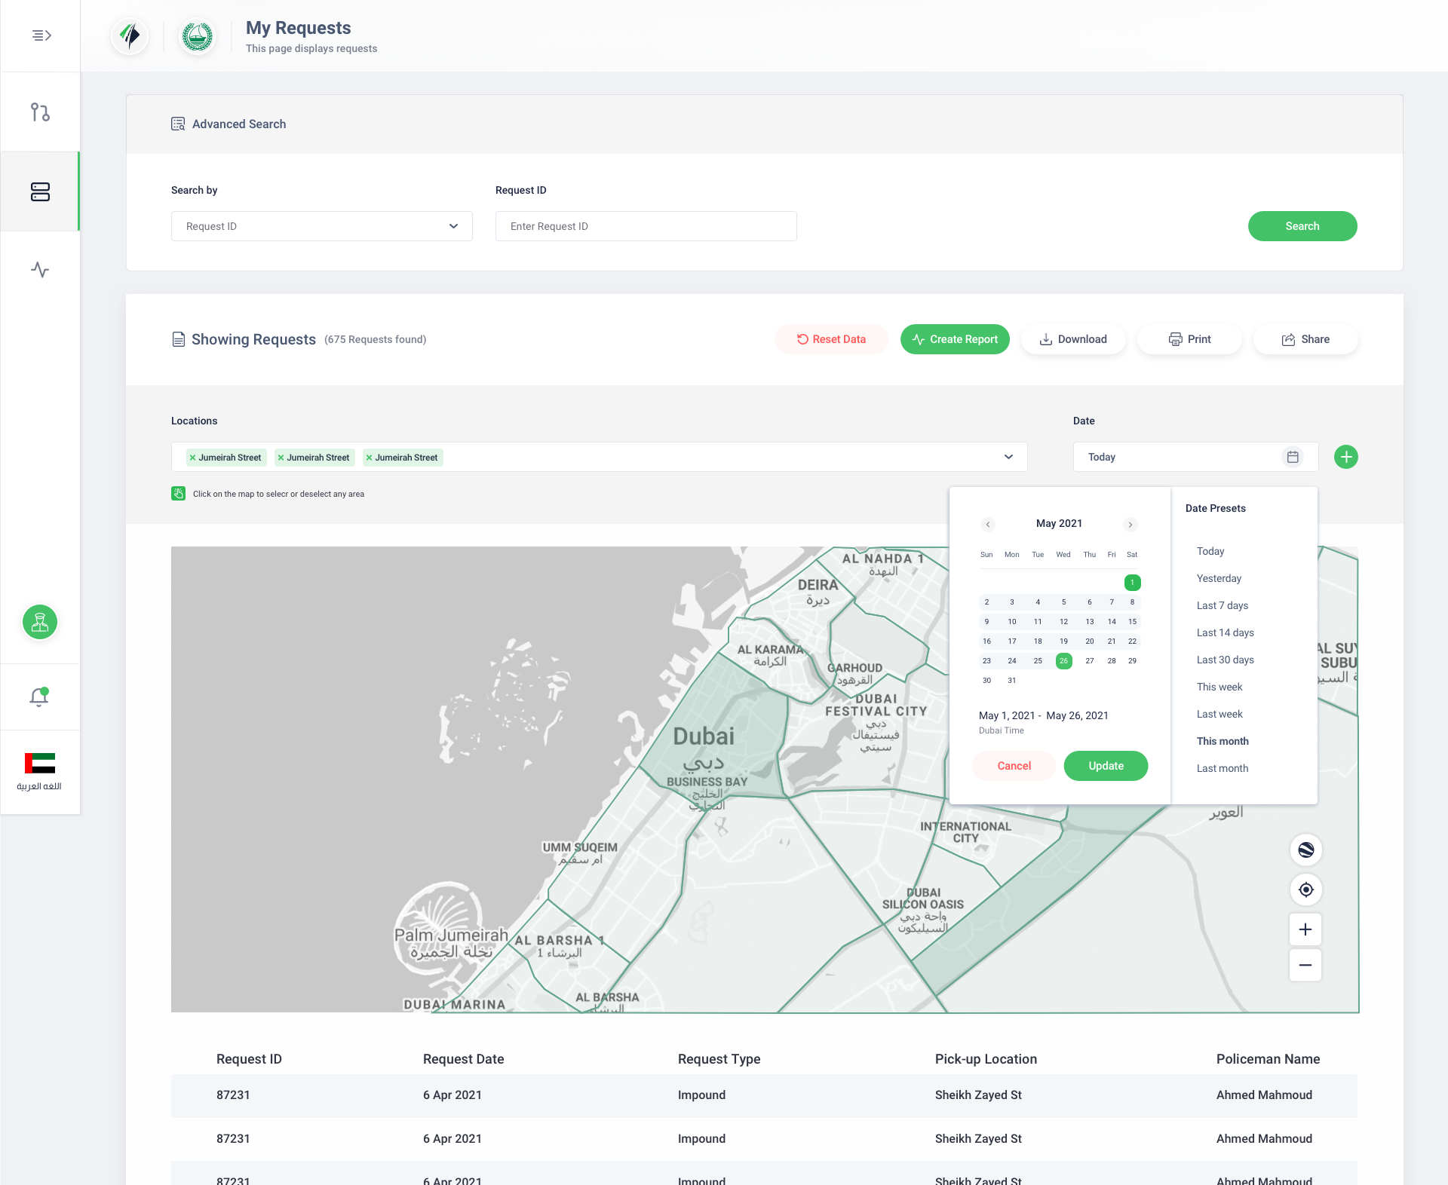Choose the Last month preset
The image size is (1448, 1185).
point(1222,768)
